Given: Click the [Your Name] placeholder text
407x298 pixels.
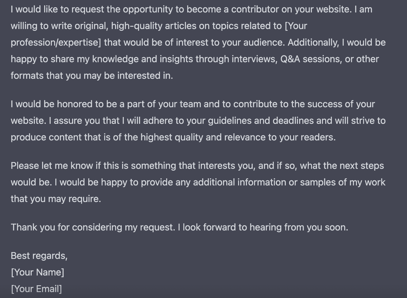Looking at the screenshot, I should coord(37,272).
